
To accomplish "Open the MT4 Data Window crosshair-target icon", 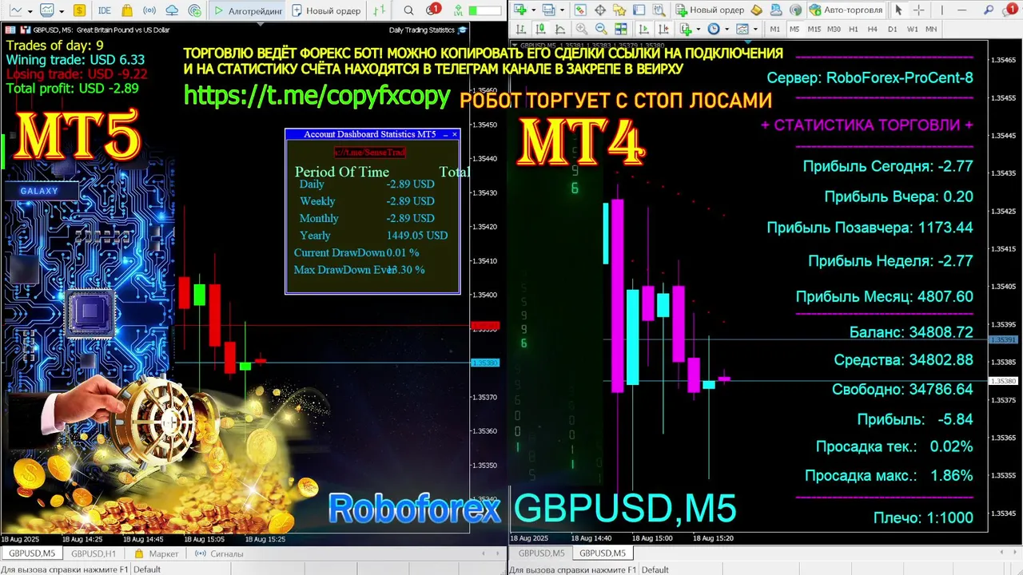I will tap(599, 10).
